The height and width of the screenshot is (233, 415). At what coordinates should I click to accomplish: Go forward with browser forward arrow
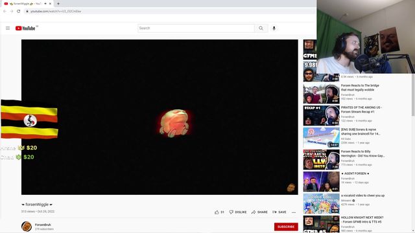click(x=12, y=12)
